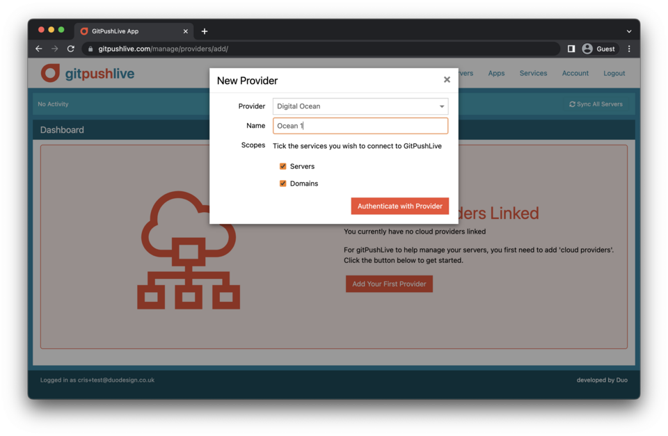This screenshot has height=436, width=668.
Task: Open the Provider dropdown showing Digital Ocean
Action: tap(360, 106)
